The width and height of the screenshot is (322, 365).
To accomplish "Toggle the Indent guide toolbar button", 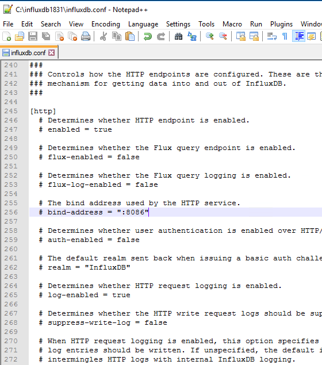I will point(299,37).
